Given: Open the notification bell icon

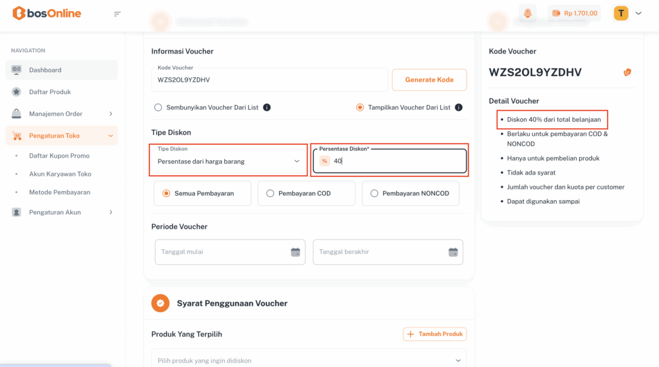Looking at the screenshot, I should click(528, 14).
